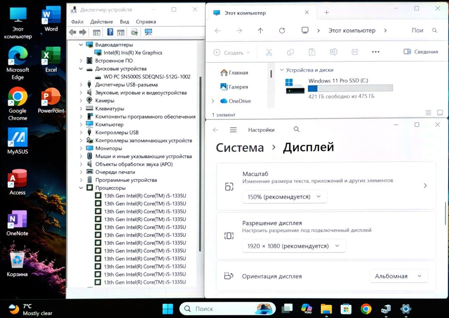The width and height of the screenshot is (449, 318).
Task: Click Copy icon in Explorer toolbar
Action: (291, 52)
